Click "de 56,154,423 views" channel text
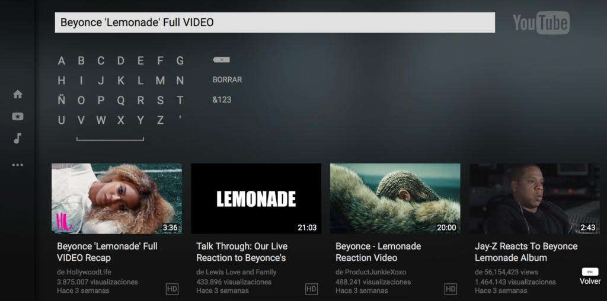This screenshot has width=607, height=301. (x=506, y=272)
